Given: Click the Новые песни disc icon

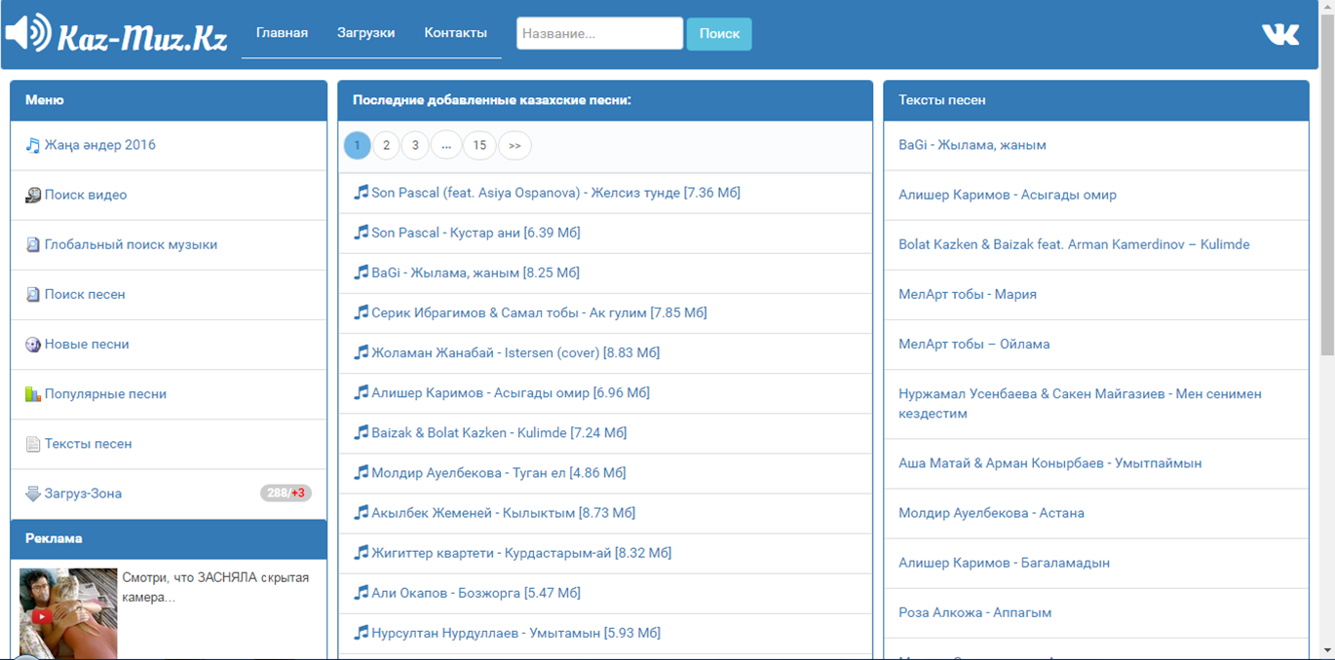Looking at the screenshot, I should (33, 345).
